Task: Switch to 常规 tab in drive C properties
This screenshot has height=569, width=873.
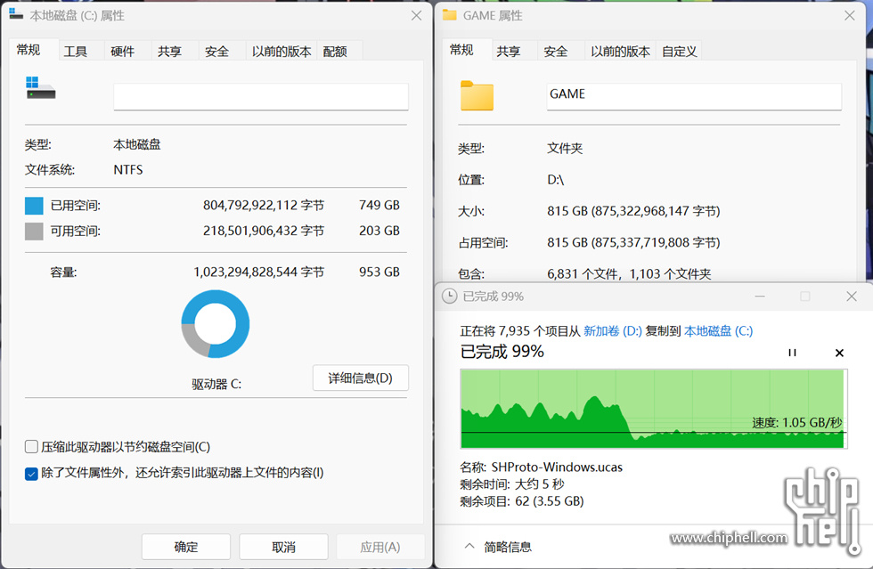Action: point(29,50)
